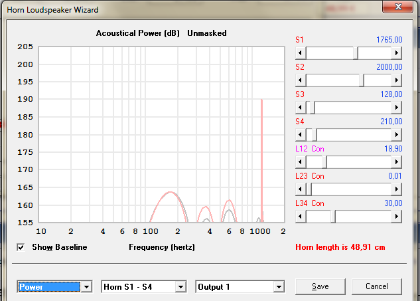Decrease S4 with the left arrow
This screenshot has width=420, height=301.
point(301,135)
